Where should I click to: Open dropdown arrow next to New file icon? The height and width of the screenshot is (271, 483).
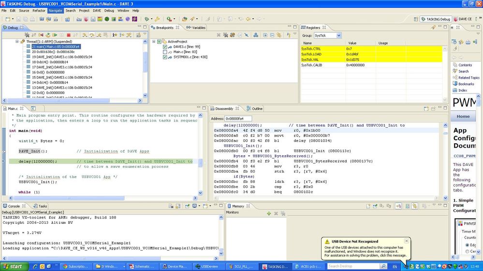point(13,19)
